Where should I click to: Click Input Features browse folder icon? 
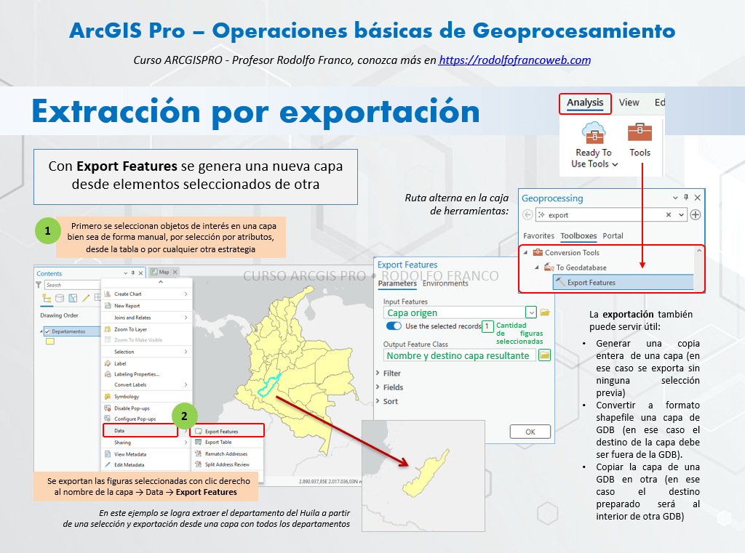click(544, 312)
